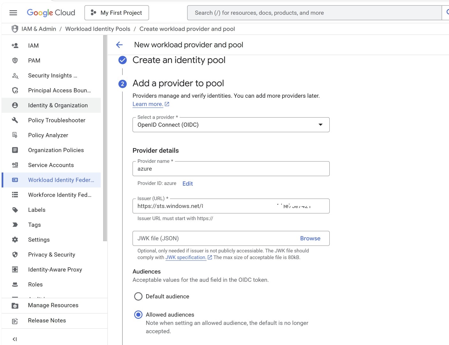Click the Organization Policies list icon
Image resolution: width=449 pixels, height=345 pixels.
coord(15,150)
